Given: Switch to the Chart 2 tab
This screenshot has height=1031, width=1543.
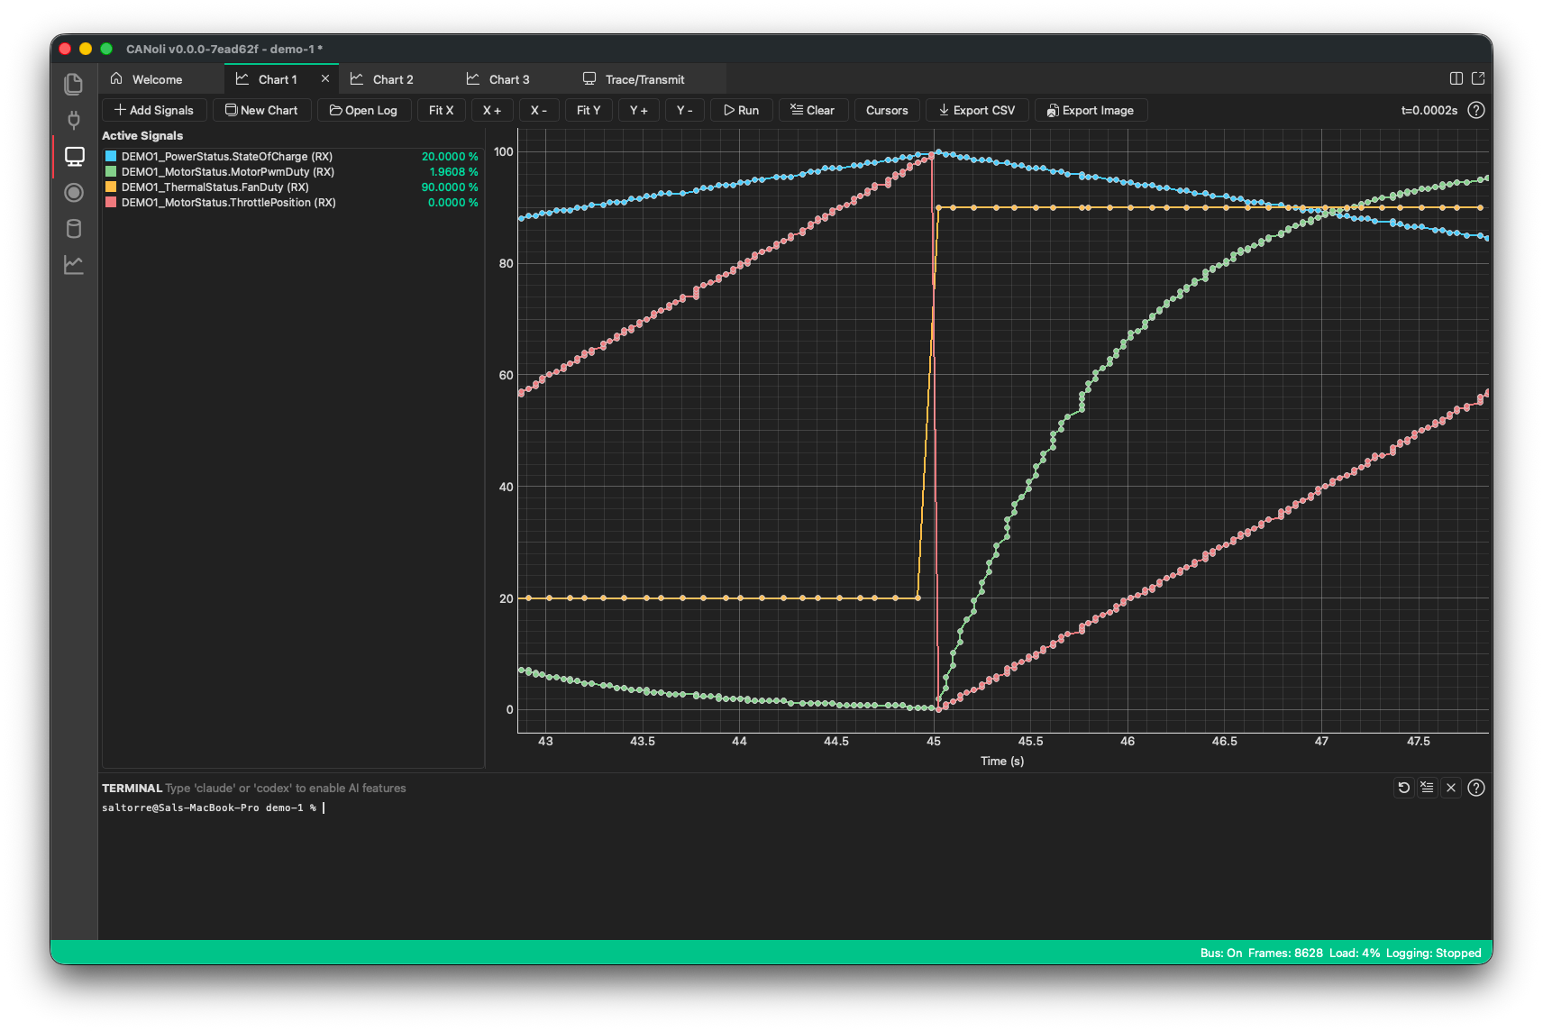Looking at the screenshot, I should [394, 79].
